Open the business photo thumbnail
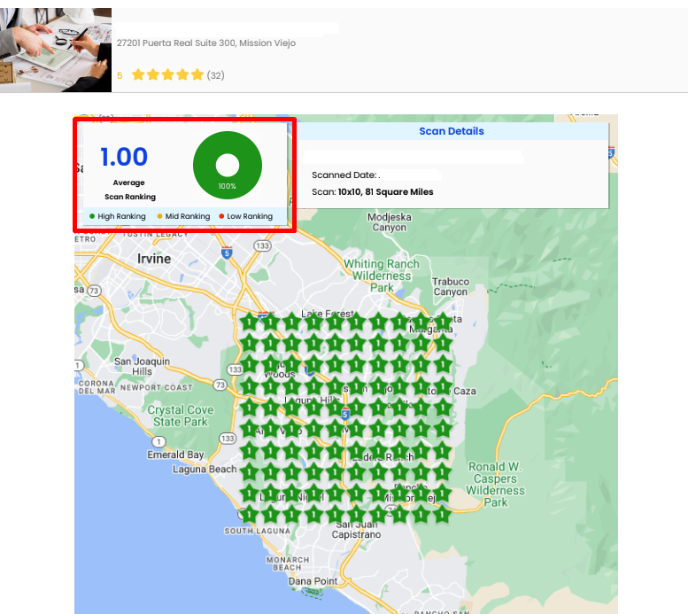688x614 pixels. point(56,51)
